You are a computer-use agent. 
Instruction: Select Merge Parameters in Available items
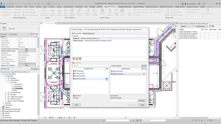coord(80,76)
